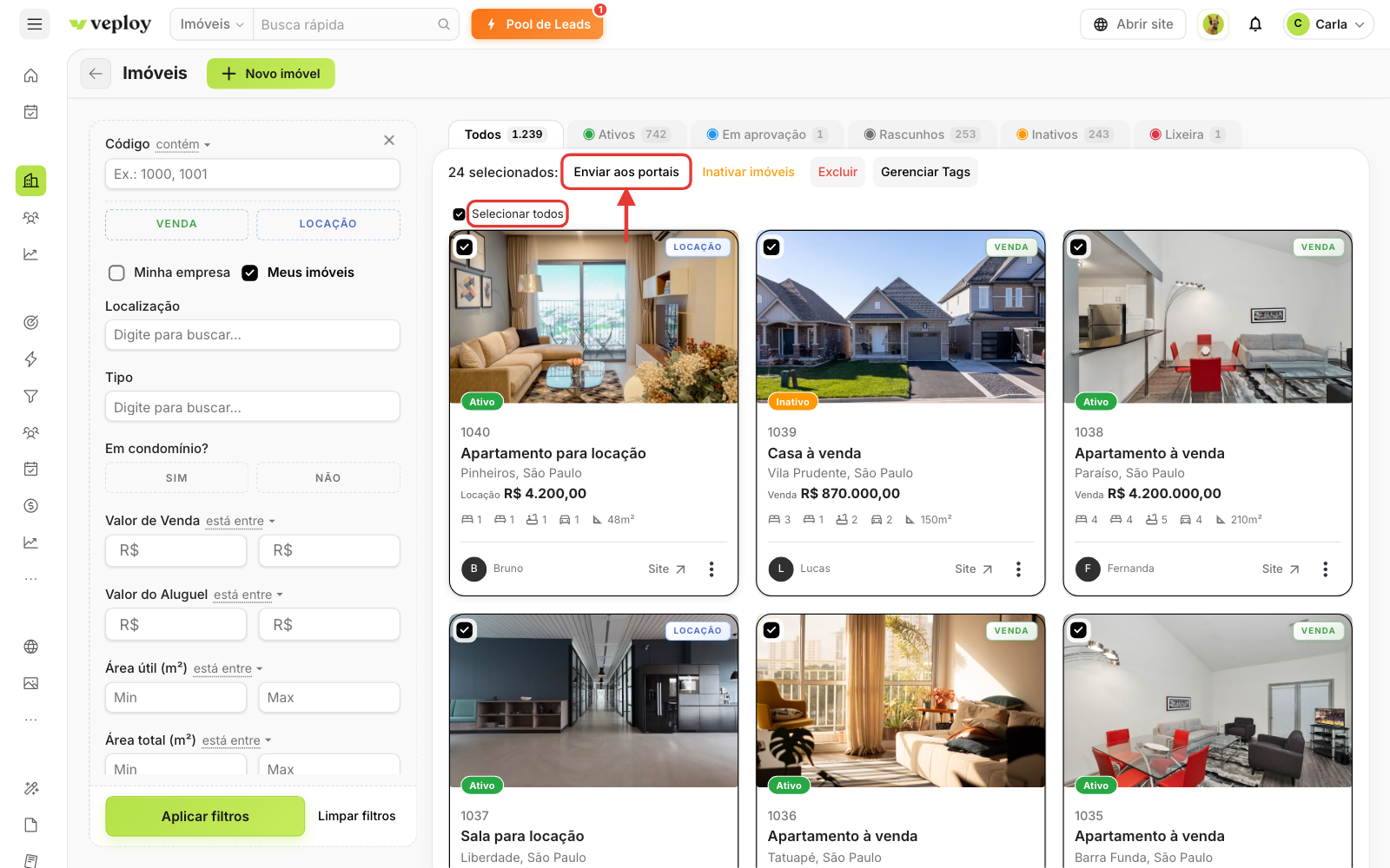Open the three-dot menu on property 1038
Screen dimensions: 1390x868
(x=1325, y=569)
